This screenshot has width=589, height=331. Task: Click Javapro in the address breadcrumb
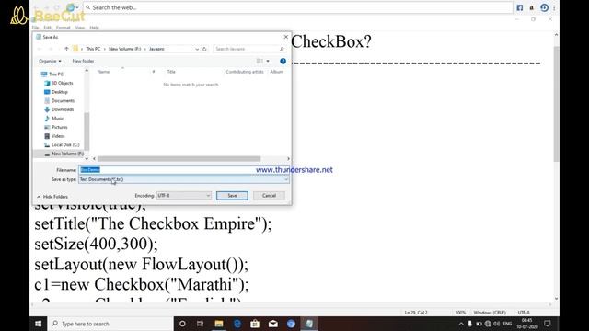[156, 49]
